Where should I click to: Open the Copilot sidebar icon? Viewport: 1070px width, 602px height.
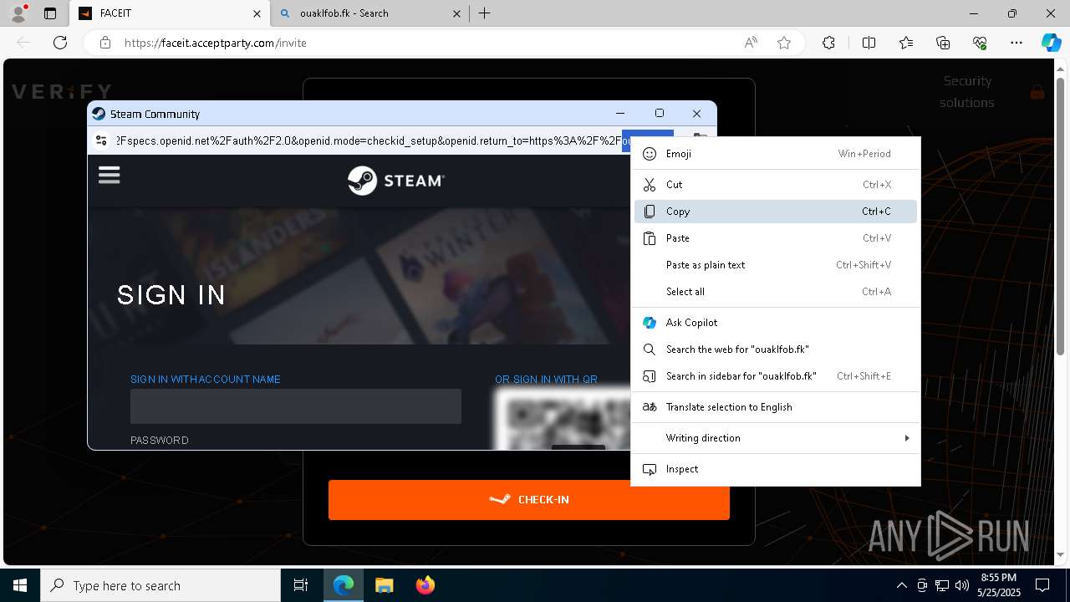(1051, 43)
